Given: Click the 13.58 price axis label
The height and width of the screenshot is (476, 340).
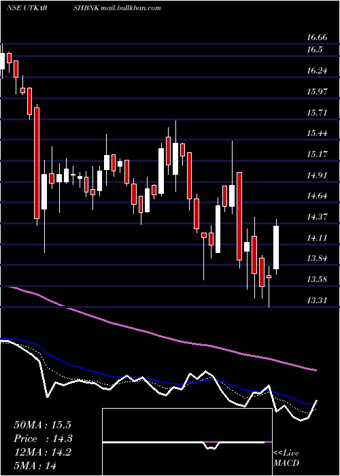Looking at the screenshot, I should click(x=317, y=279).
